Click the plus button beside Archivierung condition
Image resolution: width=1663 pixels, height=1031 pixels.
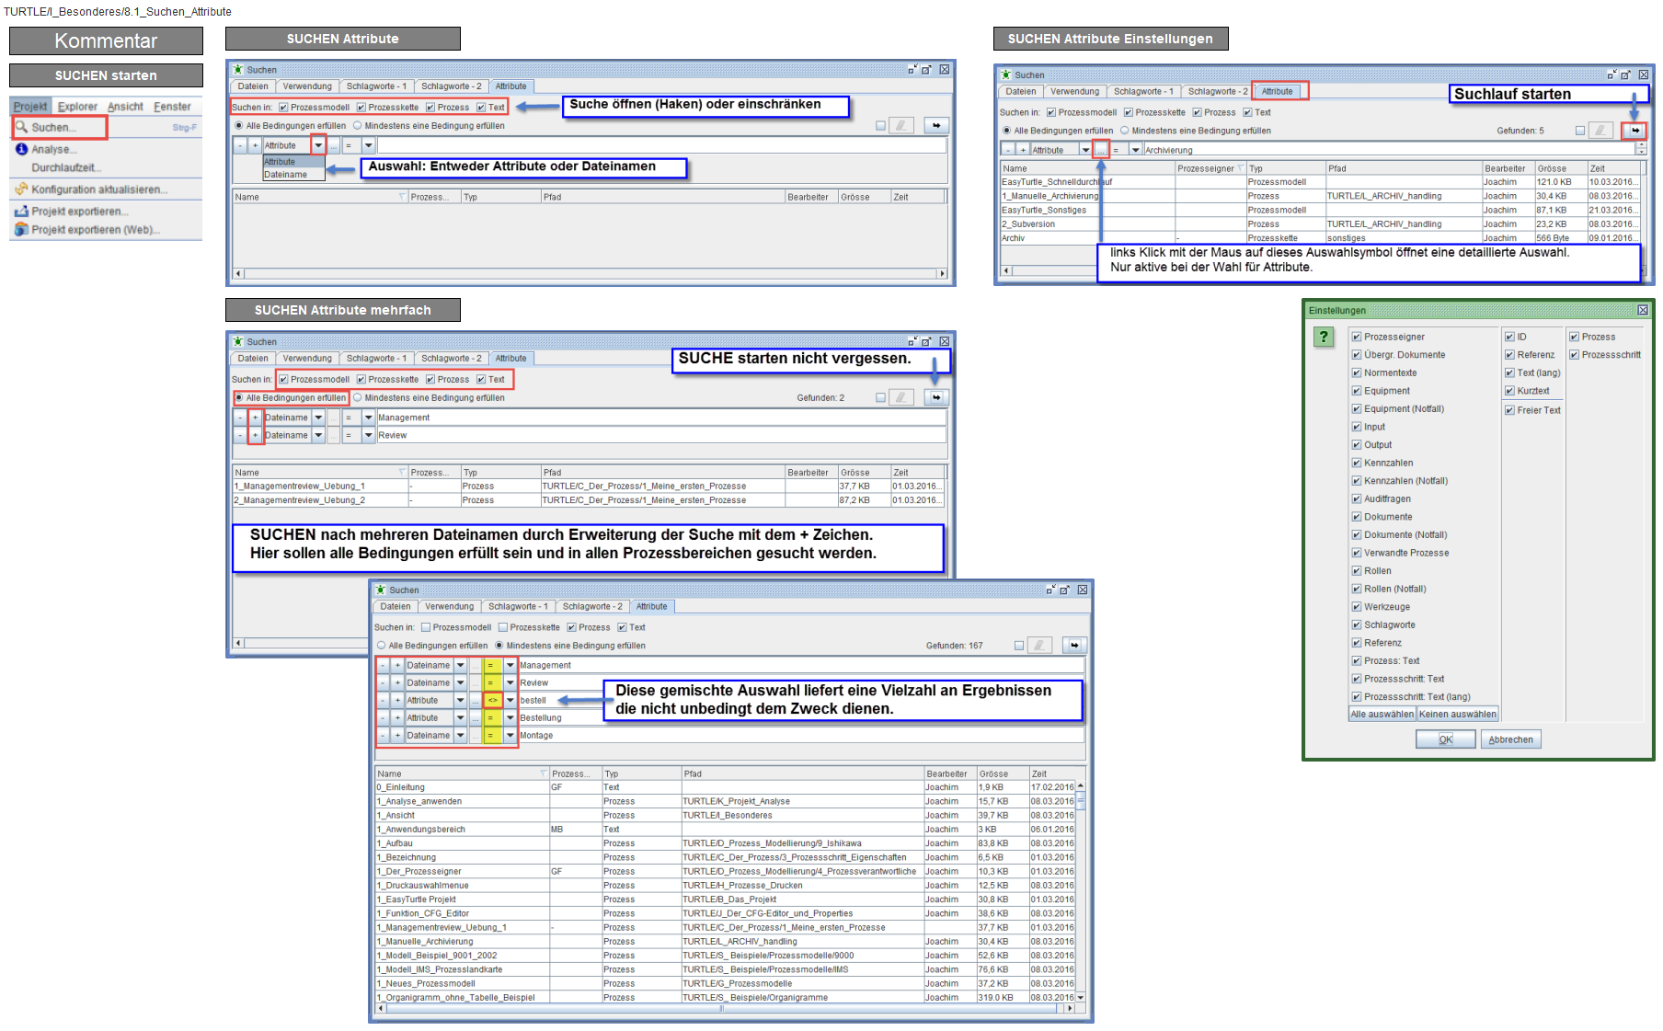[1023, 150]
